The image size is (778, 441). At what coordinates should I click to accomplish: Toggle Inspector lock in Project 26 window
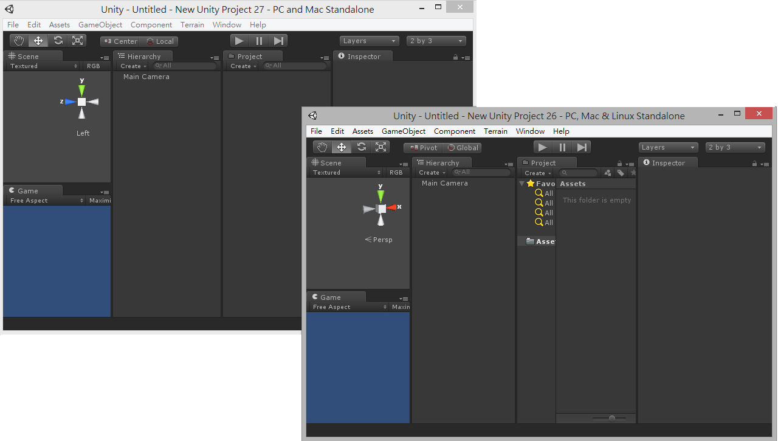(754, 164)
